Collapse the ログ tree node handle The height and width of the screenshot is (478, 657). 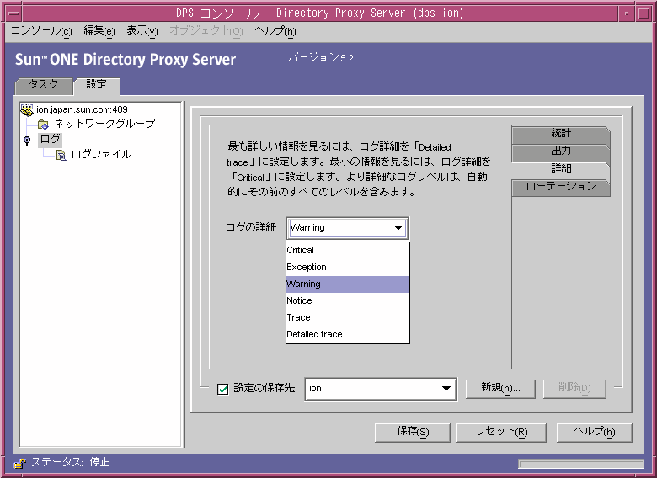[27, 141]
